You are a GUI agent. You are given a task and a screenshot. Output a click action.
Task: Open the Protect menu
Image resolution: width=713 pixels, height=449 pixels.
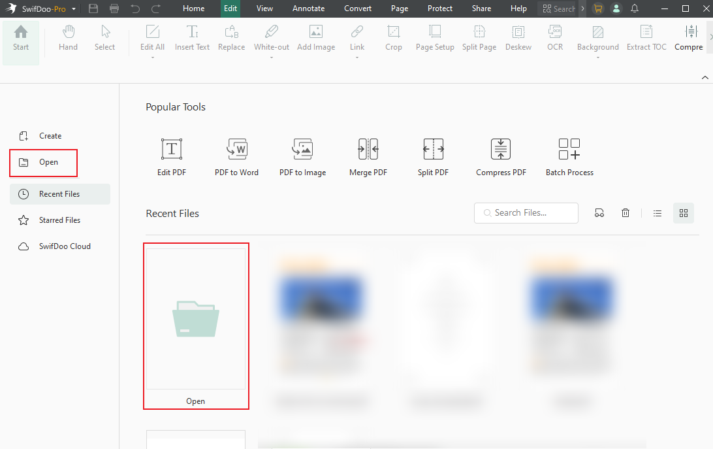439,8
